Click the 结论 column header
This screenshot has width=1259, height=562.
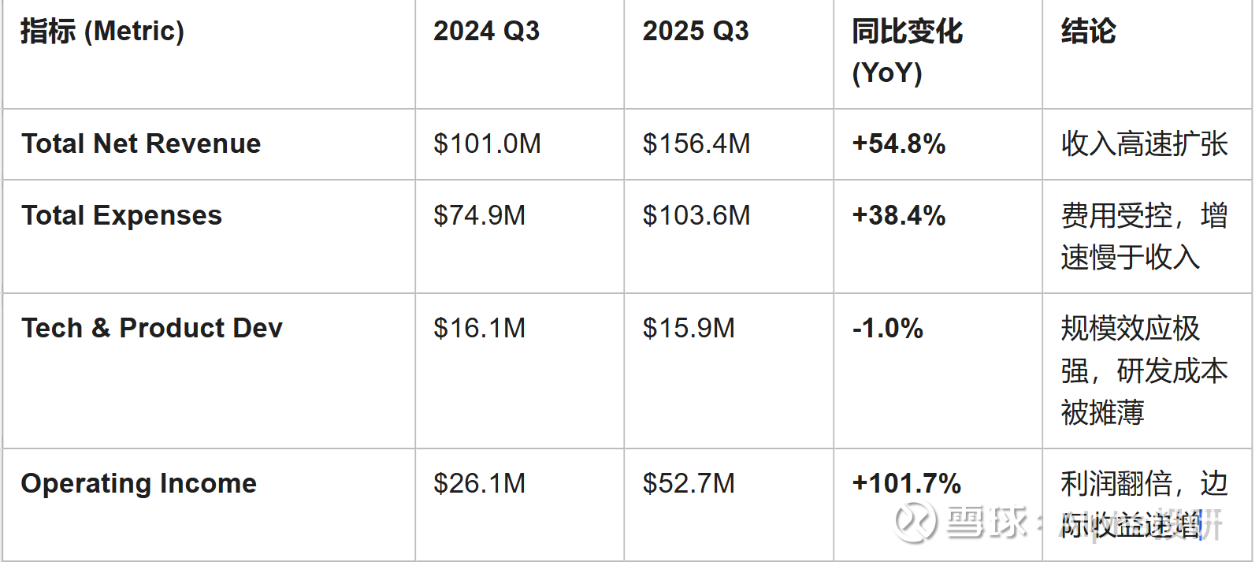1088,32
